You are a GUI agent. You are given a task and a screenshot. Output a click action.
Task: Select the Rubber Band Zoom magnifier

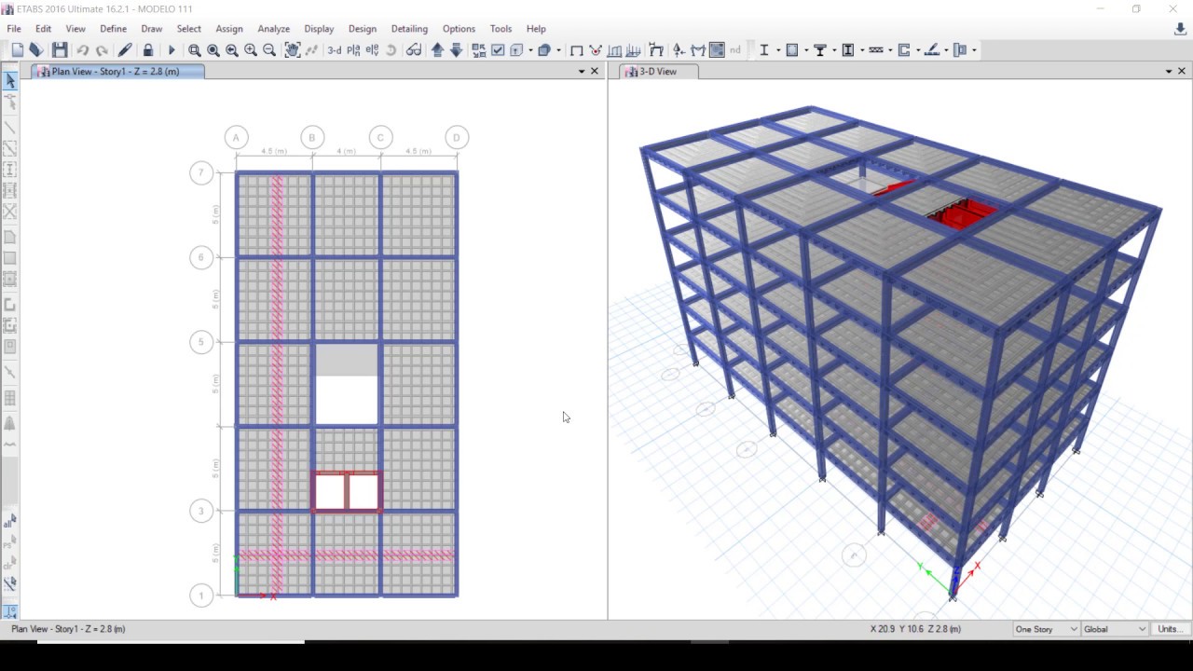[x=195, y=50]
